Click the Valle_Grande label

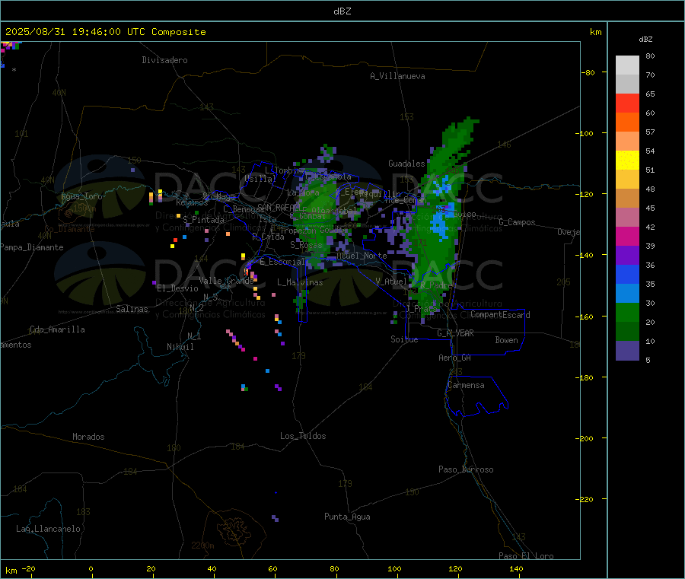(x=226, y=281)
